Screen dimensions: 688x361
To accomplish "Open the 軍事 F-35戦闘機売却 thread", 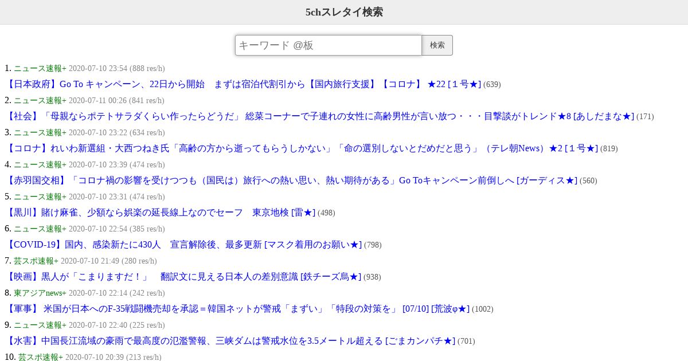I will [237, 309].
